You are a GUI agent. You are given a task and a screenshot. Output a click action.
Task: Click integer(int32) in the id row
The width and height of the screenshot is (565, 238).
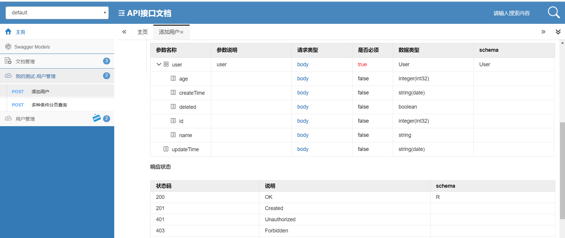[x=414, y=121]
